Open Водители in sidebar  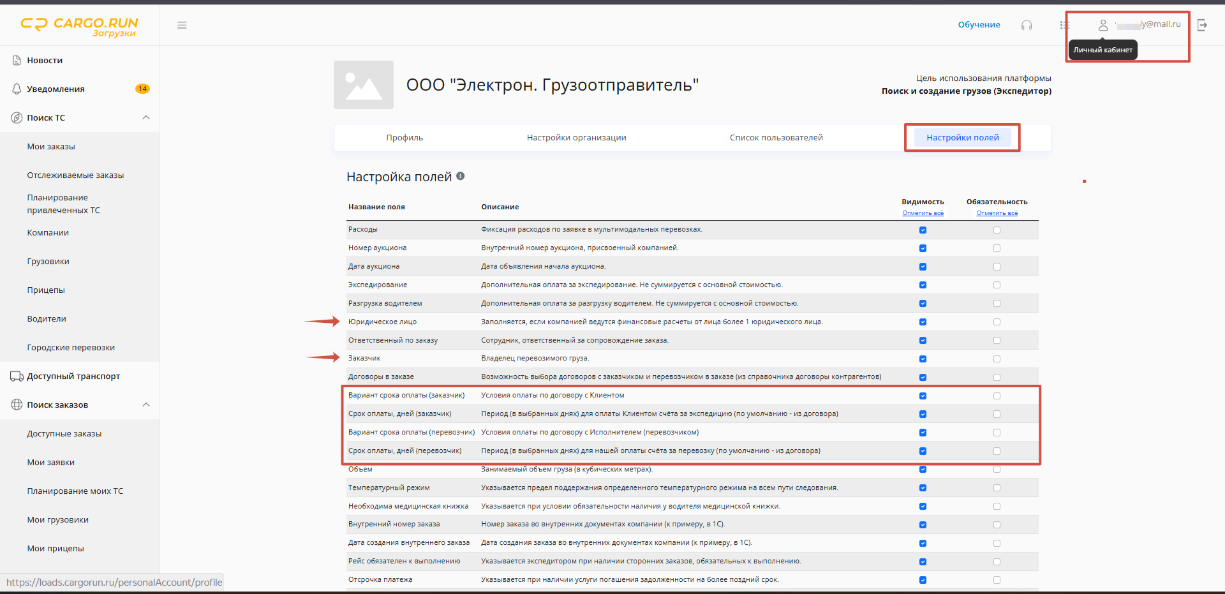tap(47, 318)
